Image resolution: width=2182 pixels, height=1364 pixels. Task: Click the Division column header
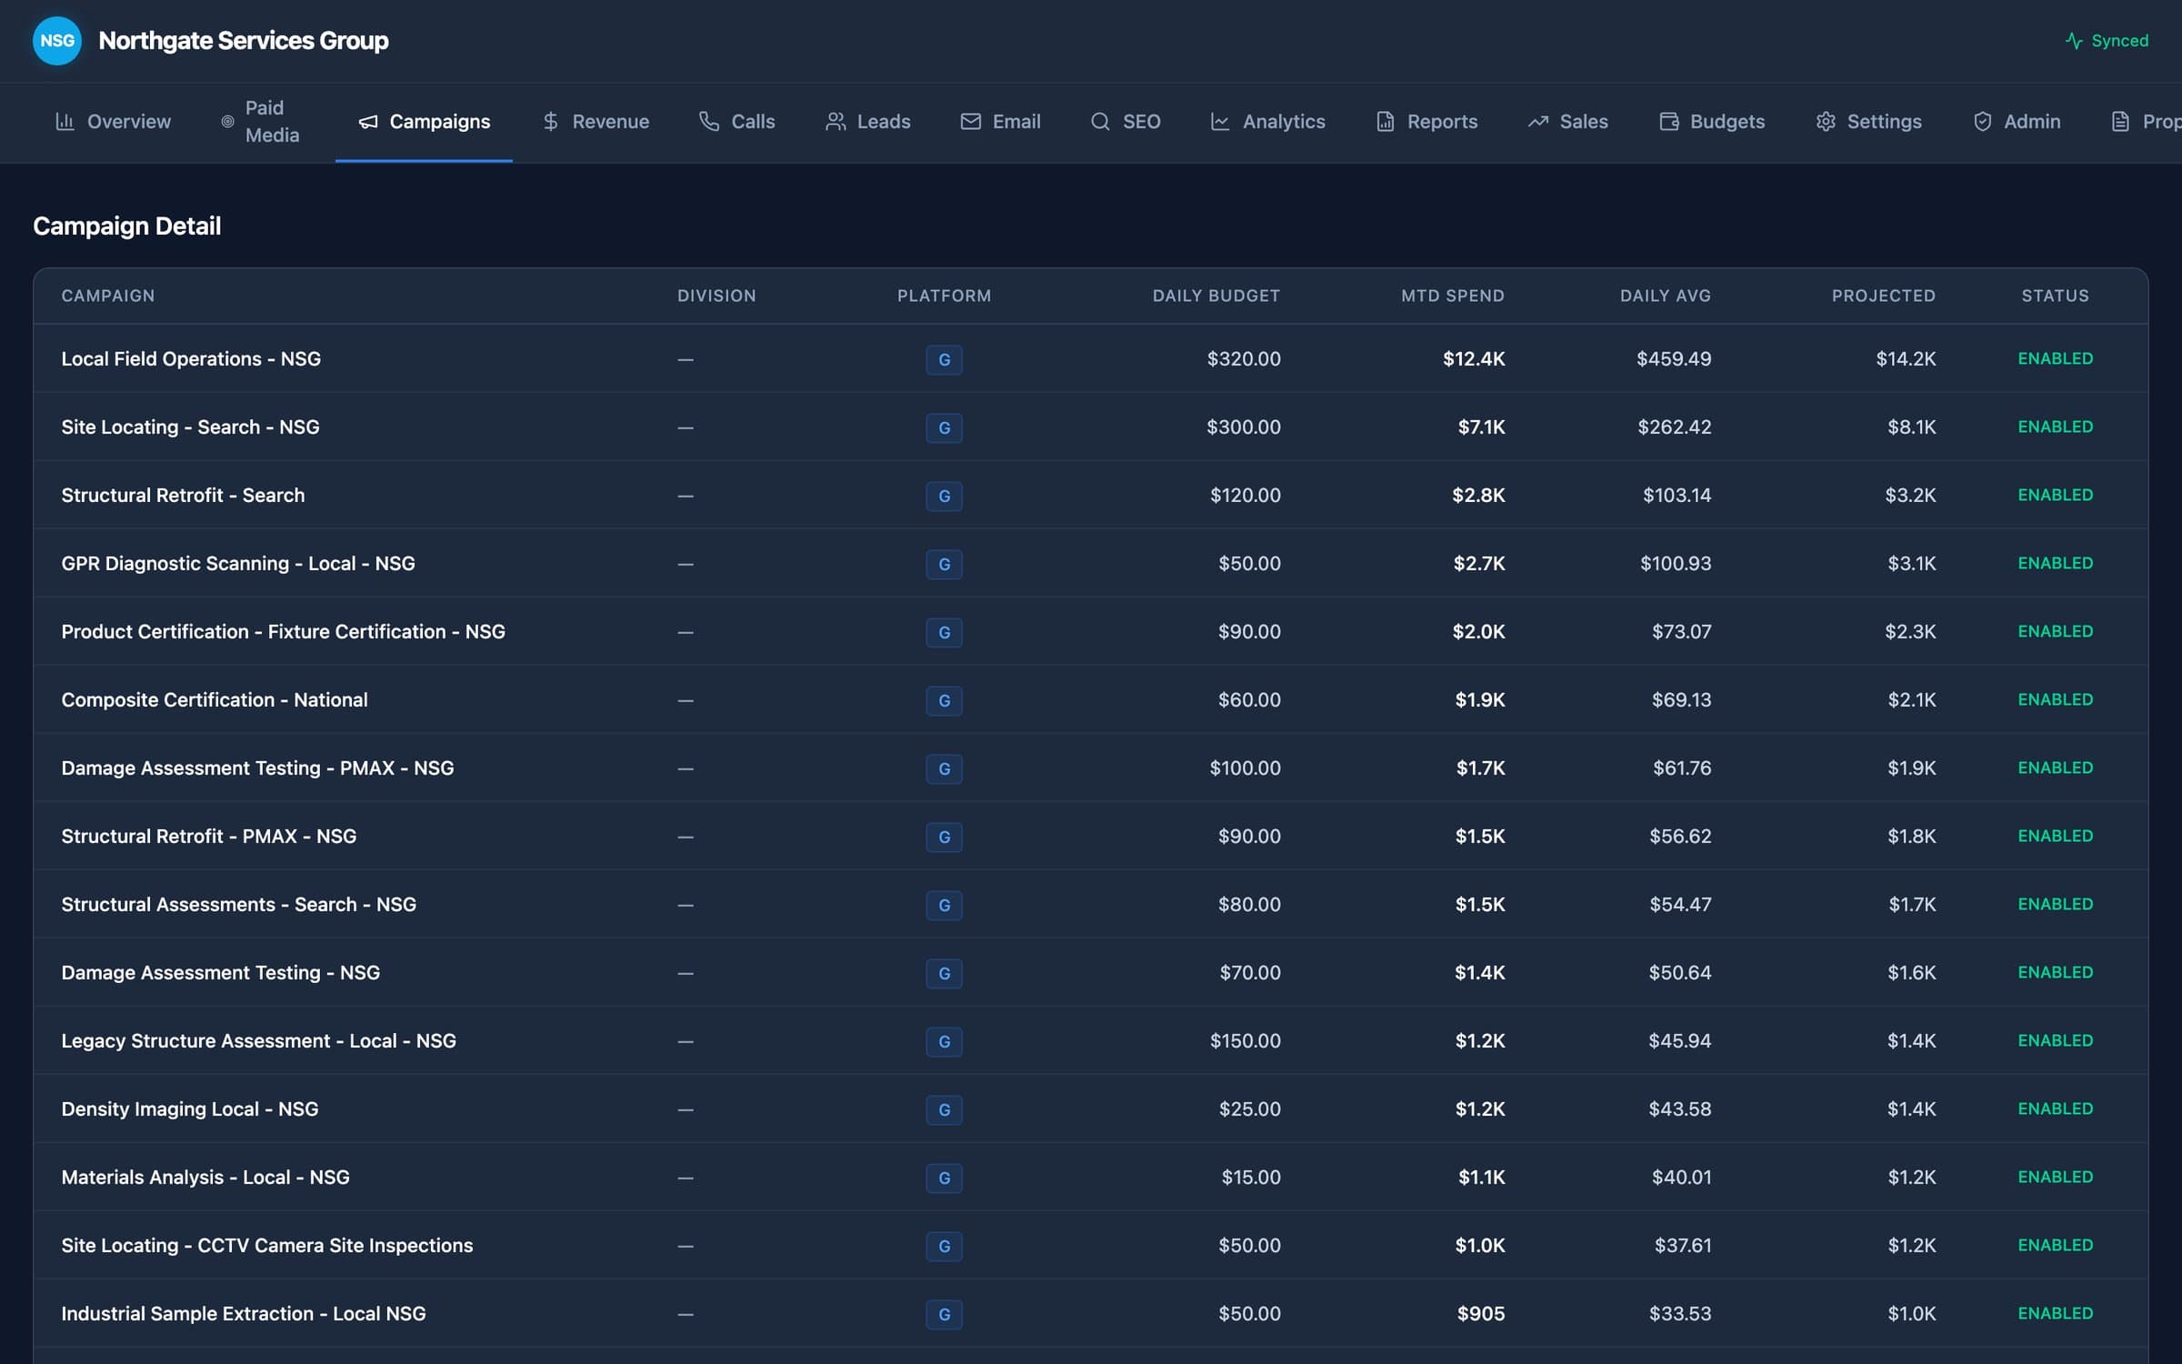[x=716, y=296]
